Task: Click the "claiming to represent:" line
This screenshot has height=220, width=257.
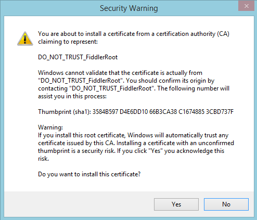Action: pyautogui.click(x=68, y=42)
